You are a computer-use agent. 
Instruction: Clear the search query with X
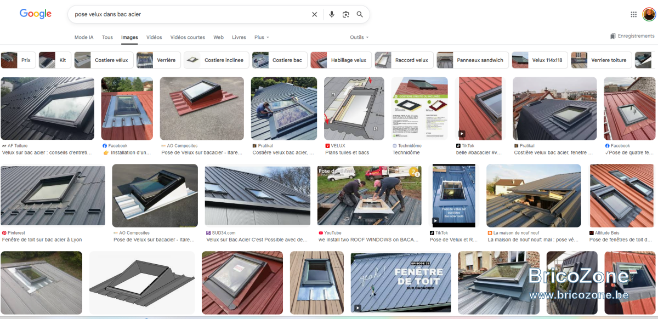pos(314,14)
